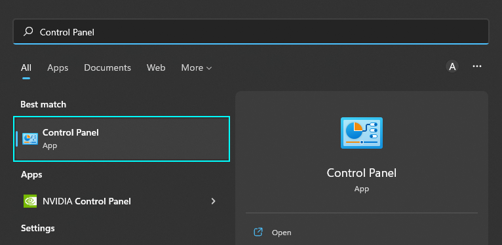Click the search magnifier icon
The width and height of the screenshot is (502, 245).
click(28, 31)
